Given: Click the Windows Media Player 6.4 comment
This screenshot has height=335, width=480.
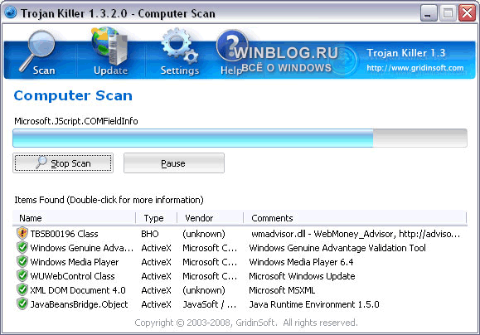Looking at the screenshot, I should 301,262.
